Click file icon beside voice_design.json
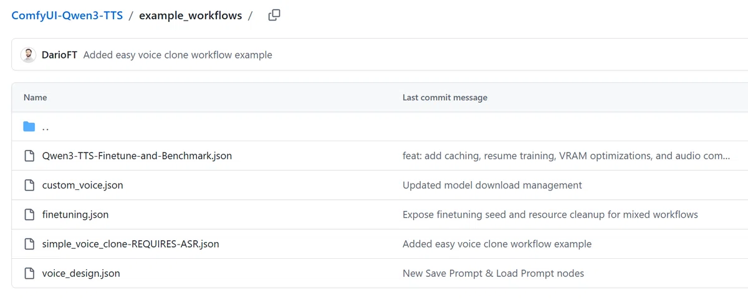The width and height of the screenshot is (748, 303). click(x=29, y=273)
